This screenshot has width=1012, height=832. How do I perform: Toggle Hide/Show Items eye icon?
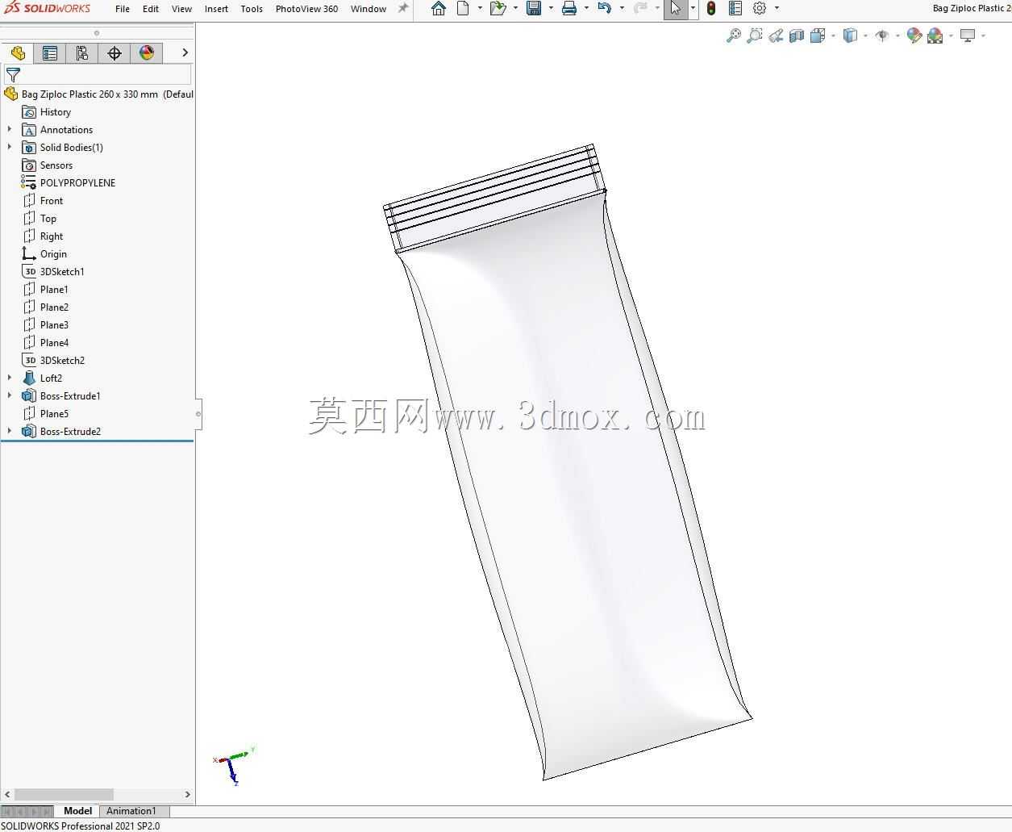coord(882,36)
